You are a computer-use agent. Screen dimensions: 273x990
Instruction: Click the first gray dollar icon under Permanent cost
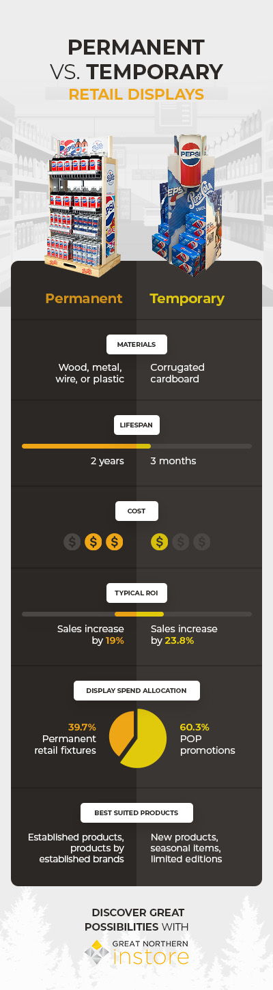pos(72,542)
